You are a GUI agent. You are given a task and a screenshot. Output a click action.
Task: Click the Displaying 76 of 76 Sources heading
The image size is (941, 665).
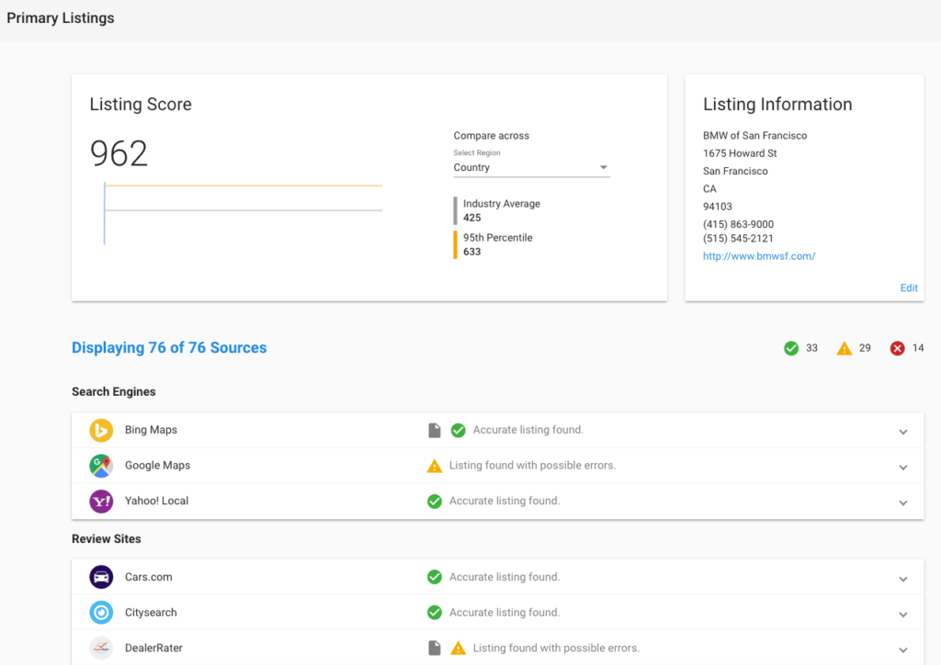[x=169, y=347]
